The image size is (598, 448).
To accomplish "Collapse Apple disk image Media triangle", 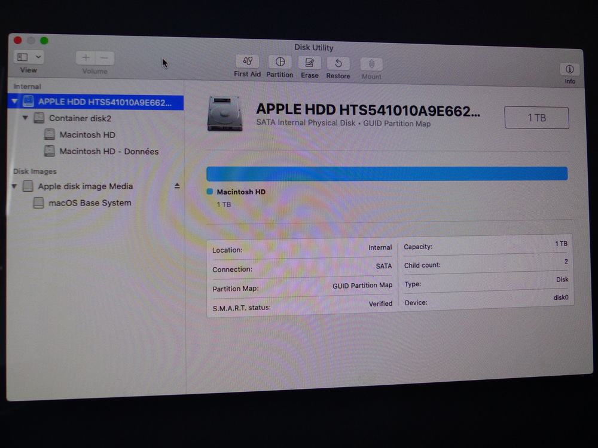I will 14,186.
